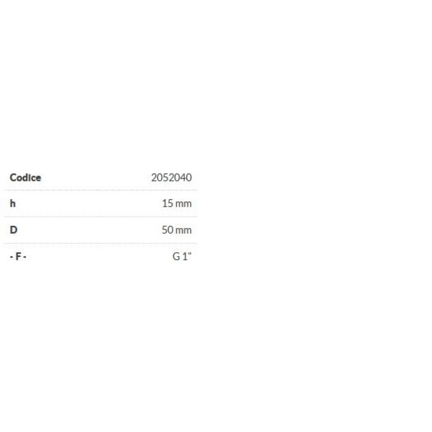
Task: Select the G 1" thread value
Action: (x=182, y=256)
